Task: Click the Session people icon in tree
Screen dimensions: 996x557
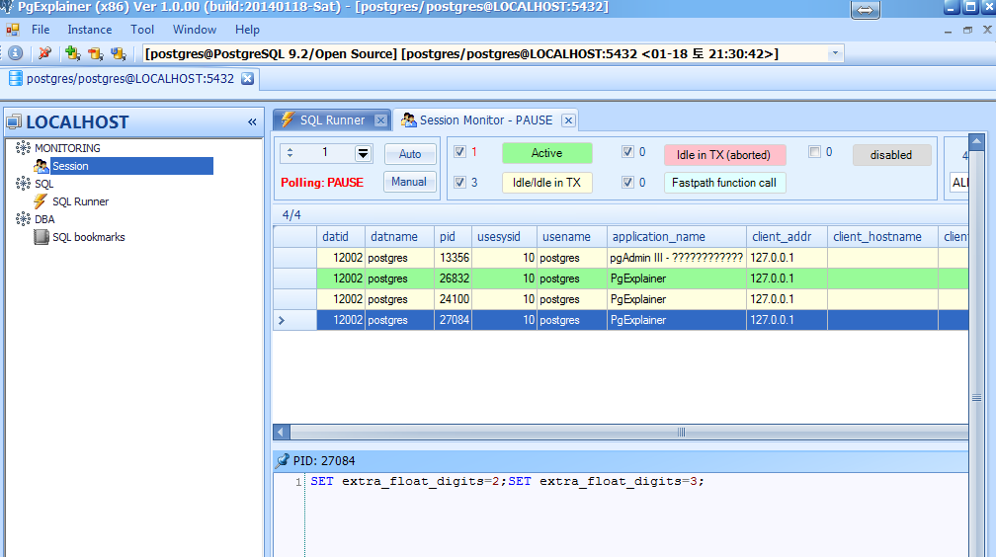Action: pyautogui.click(x=41, y=166)
